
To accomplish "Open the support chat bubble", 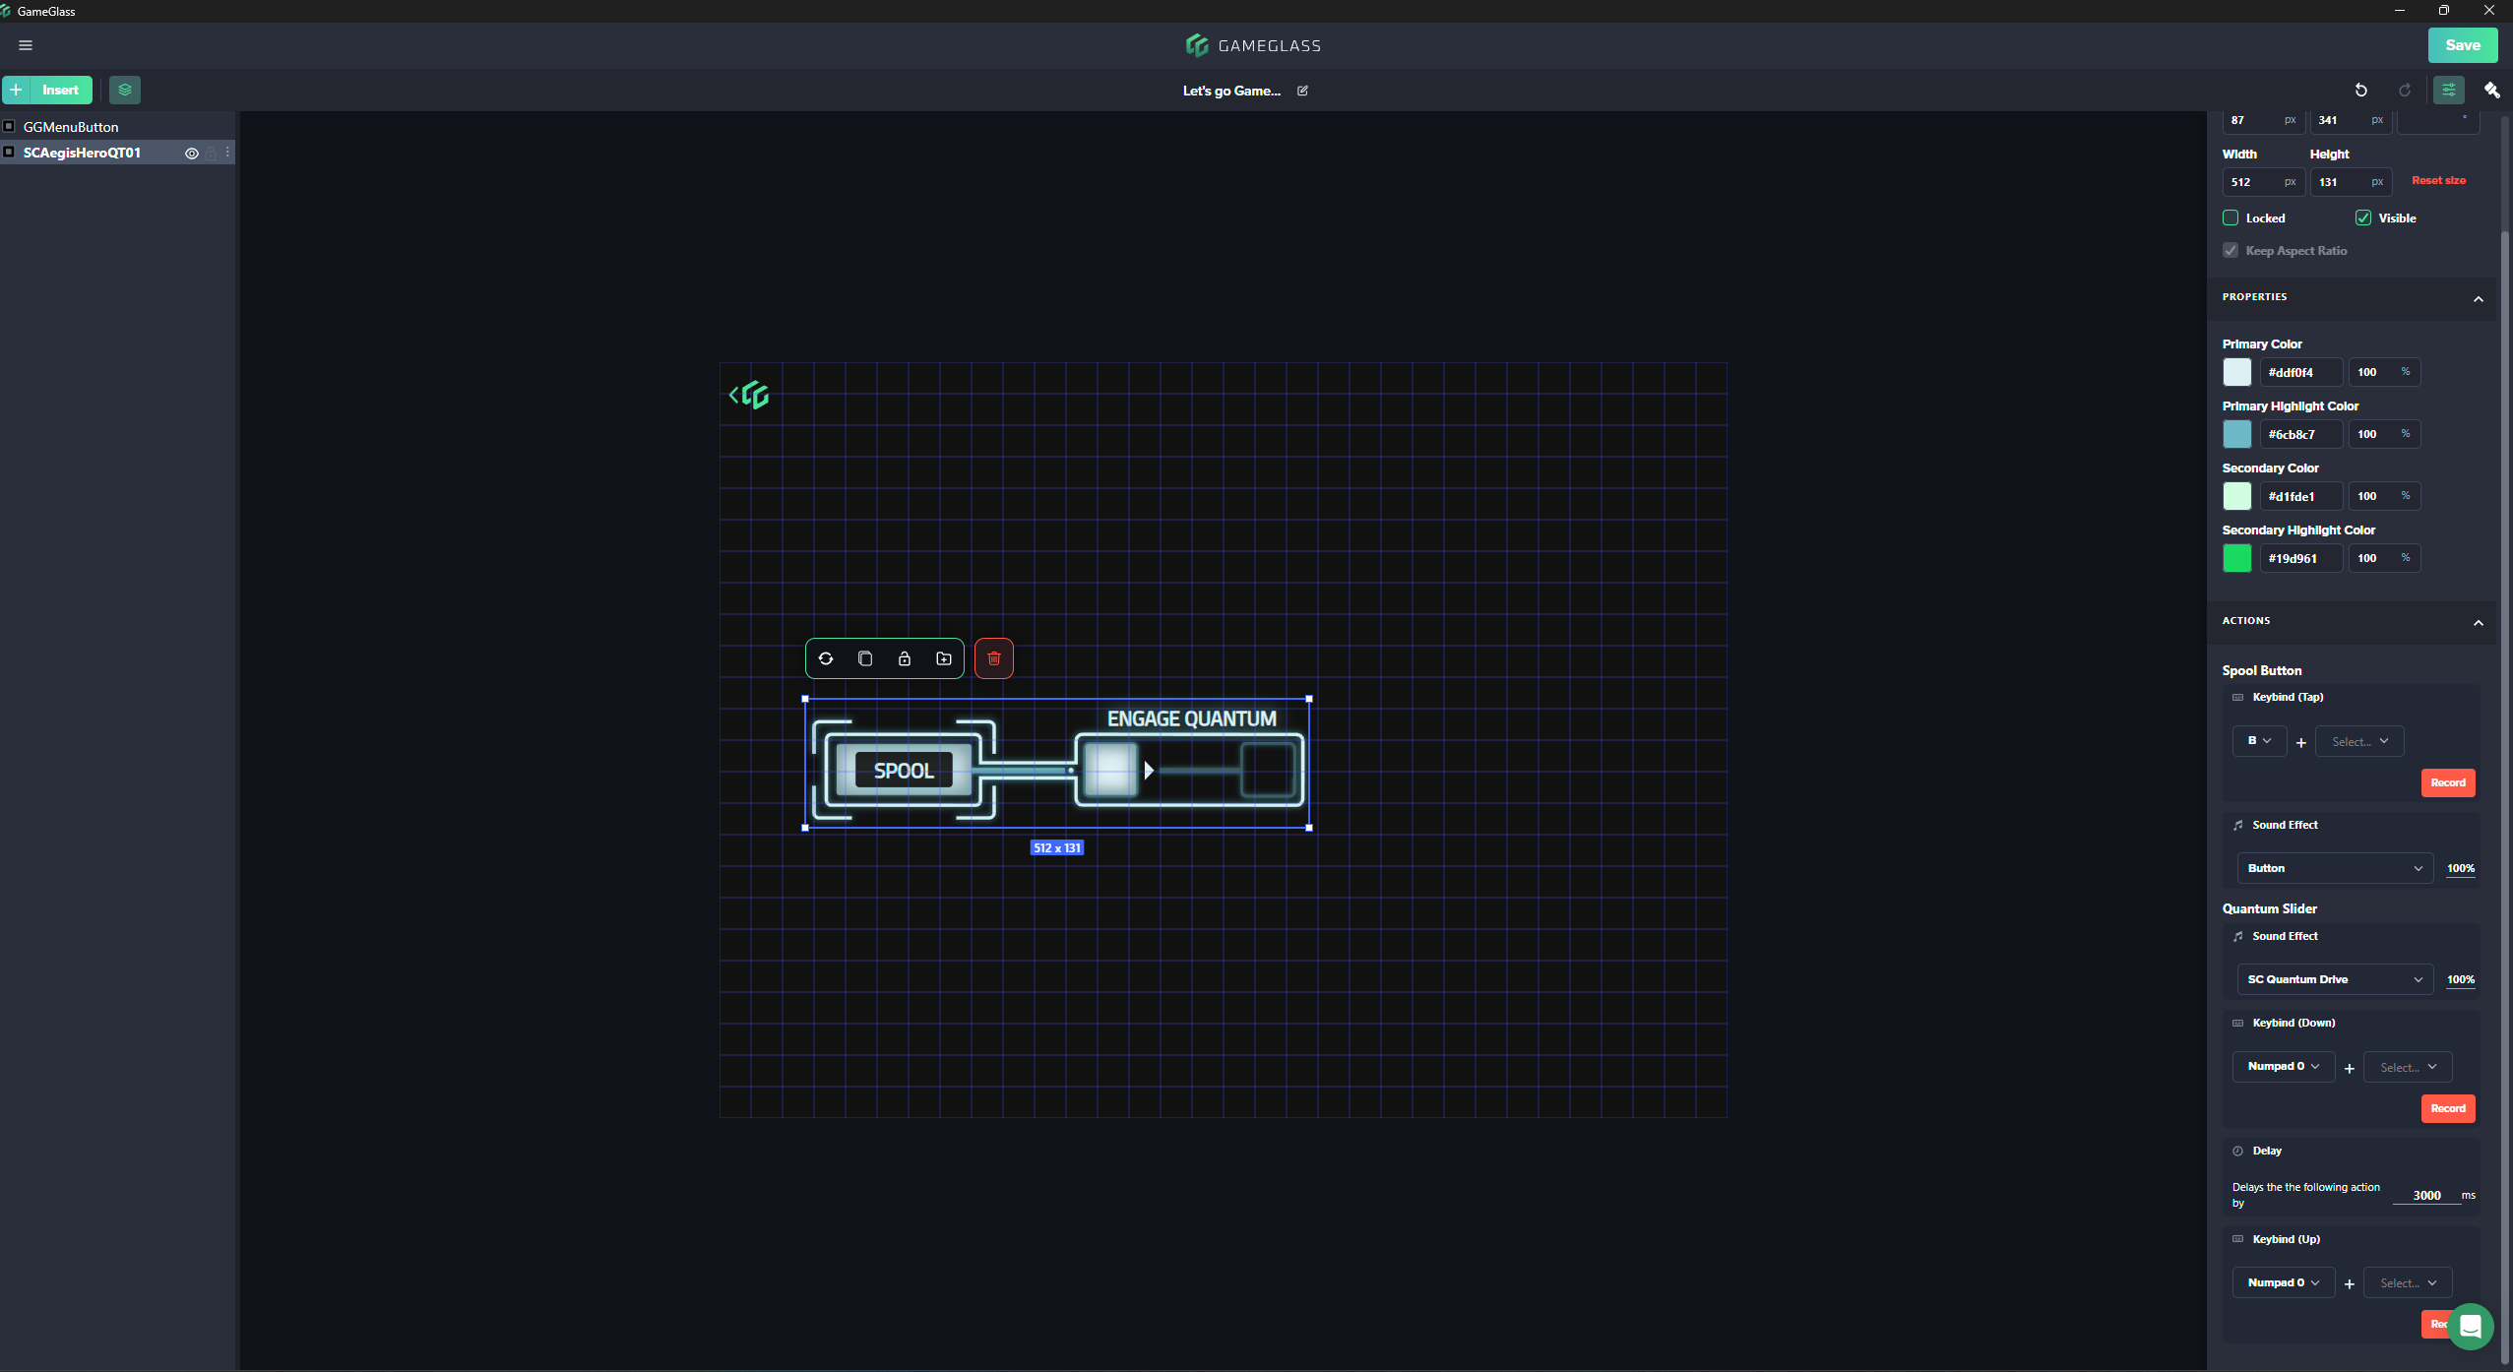I will coord(2470,1327).
